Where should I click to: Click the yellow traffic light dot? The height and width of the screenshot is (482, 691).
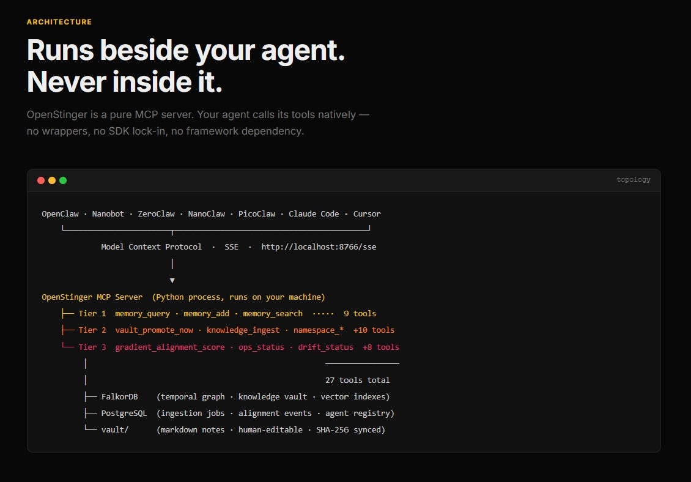(x=51, y=180)
